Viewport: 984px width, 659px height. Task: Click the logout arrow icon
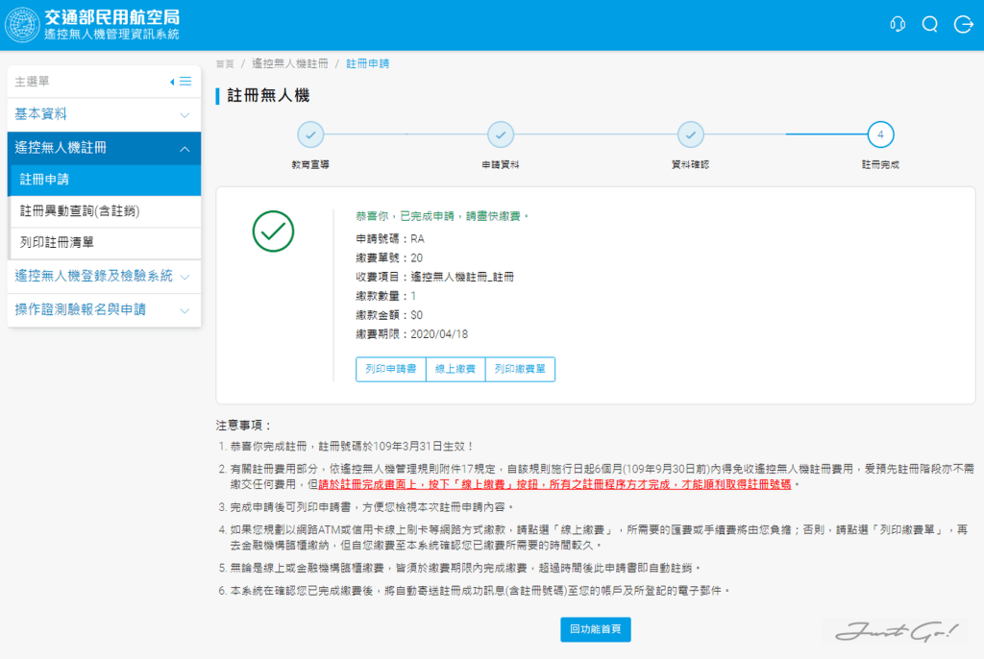(963, 25)
